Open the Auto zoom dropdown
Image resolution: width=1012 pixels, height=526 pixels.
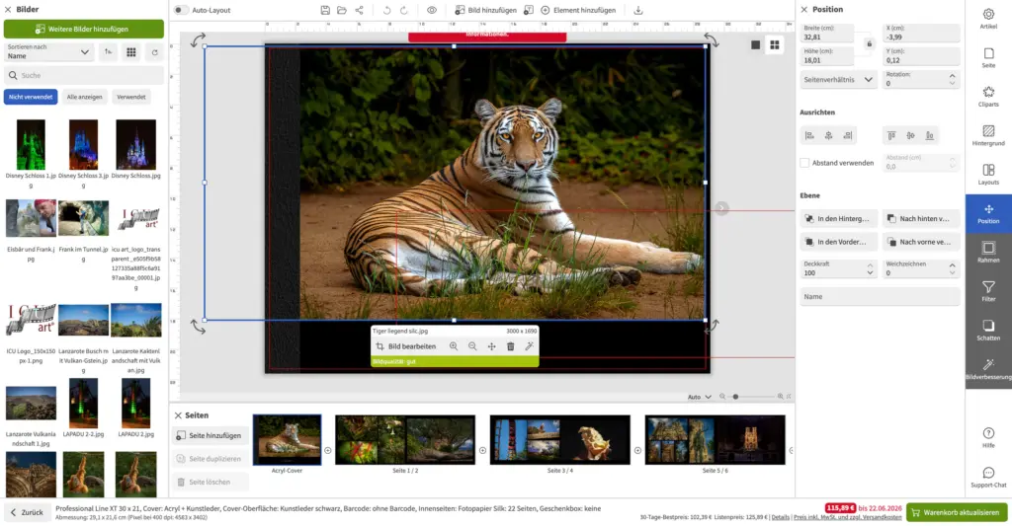[699, 397]
